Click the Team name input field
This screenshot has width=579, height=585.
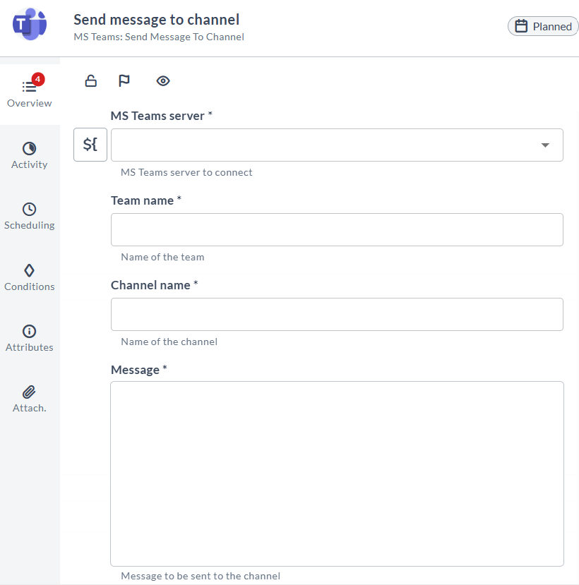click(337, 230)
